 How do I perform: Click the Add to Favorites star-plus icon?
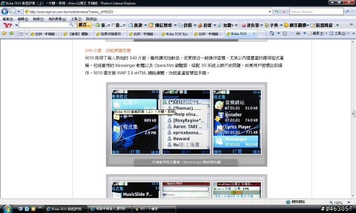pyautogui.click(x=12, y=33)
